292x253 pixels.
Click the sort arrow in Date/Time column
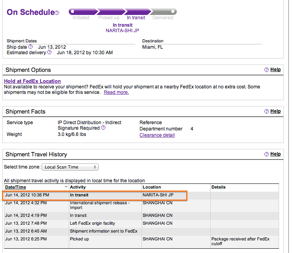tap(66, 187)
